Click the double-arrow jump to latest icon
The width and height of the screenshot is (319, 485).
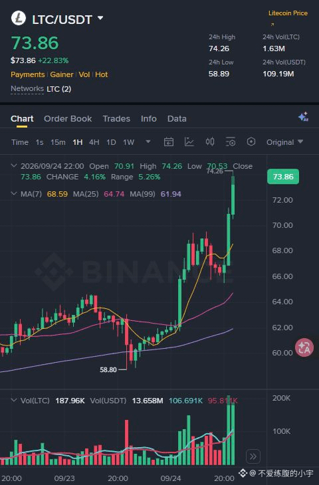click(253, 456)
